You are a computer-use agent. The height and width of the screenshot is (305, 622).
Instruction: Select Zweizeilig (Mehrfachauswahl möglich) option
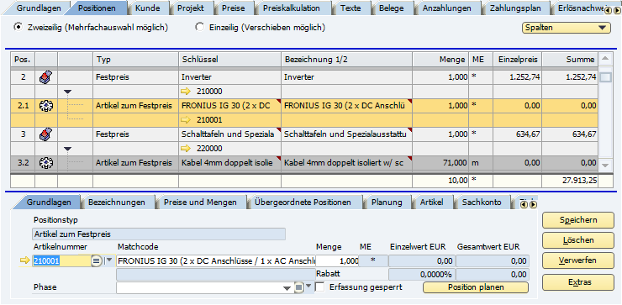(18, 28)
